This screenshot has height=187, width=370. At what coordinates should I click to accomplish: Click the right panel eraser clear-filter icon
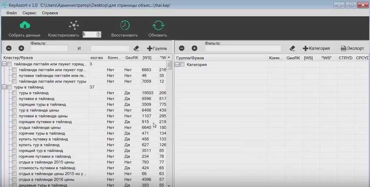pyautogui.click(x=292, y=48)
